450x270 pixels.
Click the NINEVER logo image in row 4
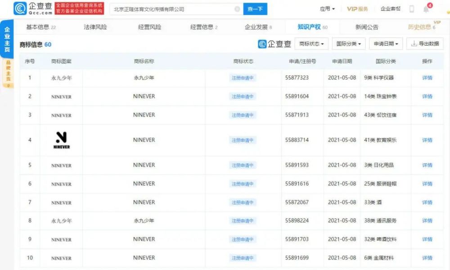61,140
